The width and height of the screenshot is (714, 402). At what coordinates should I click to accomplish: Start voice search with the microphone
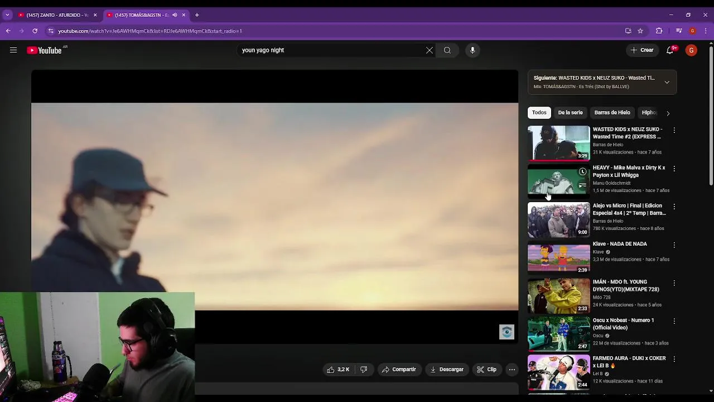(472, 50)
